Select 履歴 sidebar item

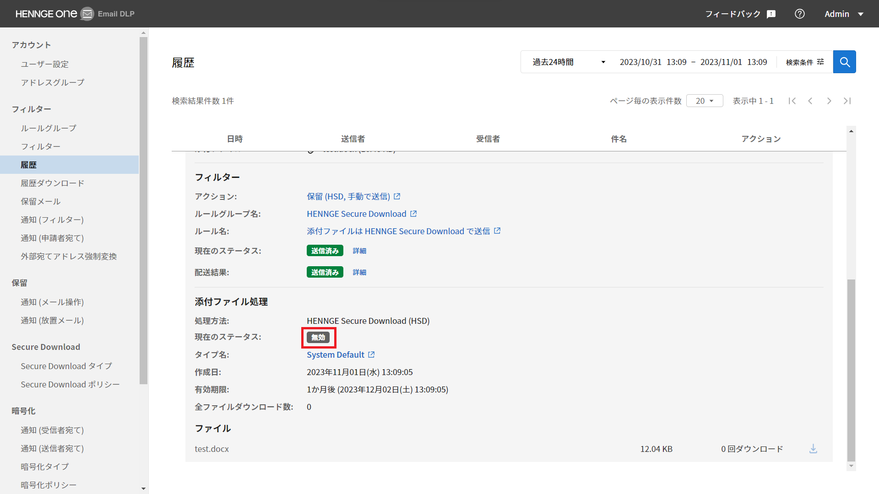[69, 165]
